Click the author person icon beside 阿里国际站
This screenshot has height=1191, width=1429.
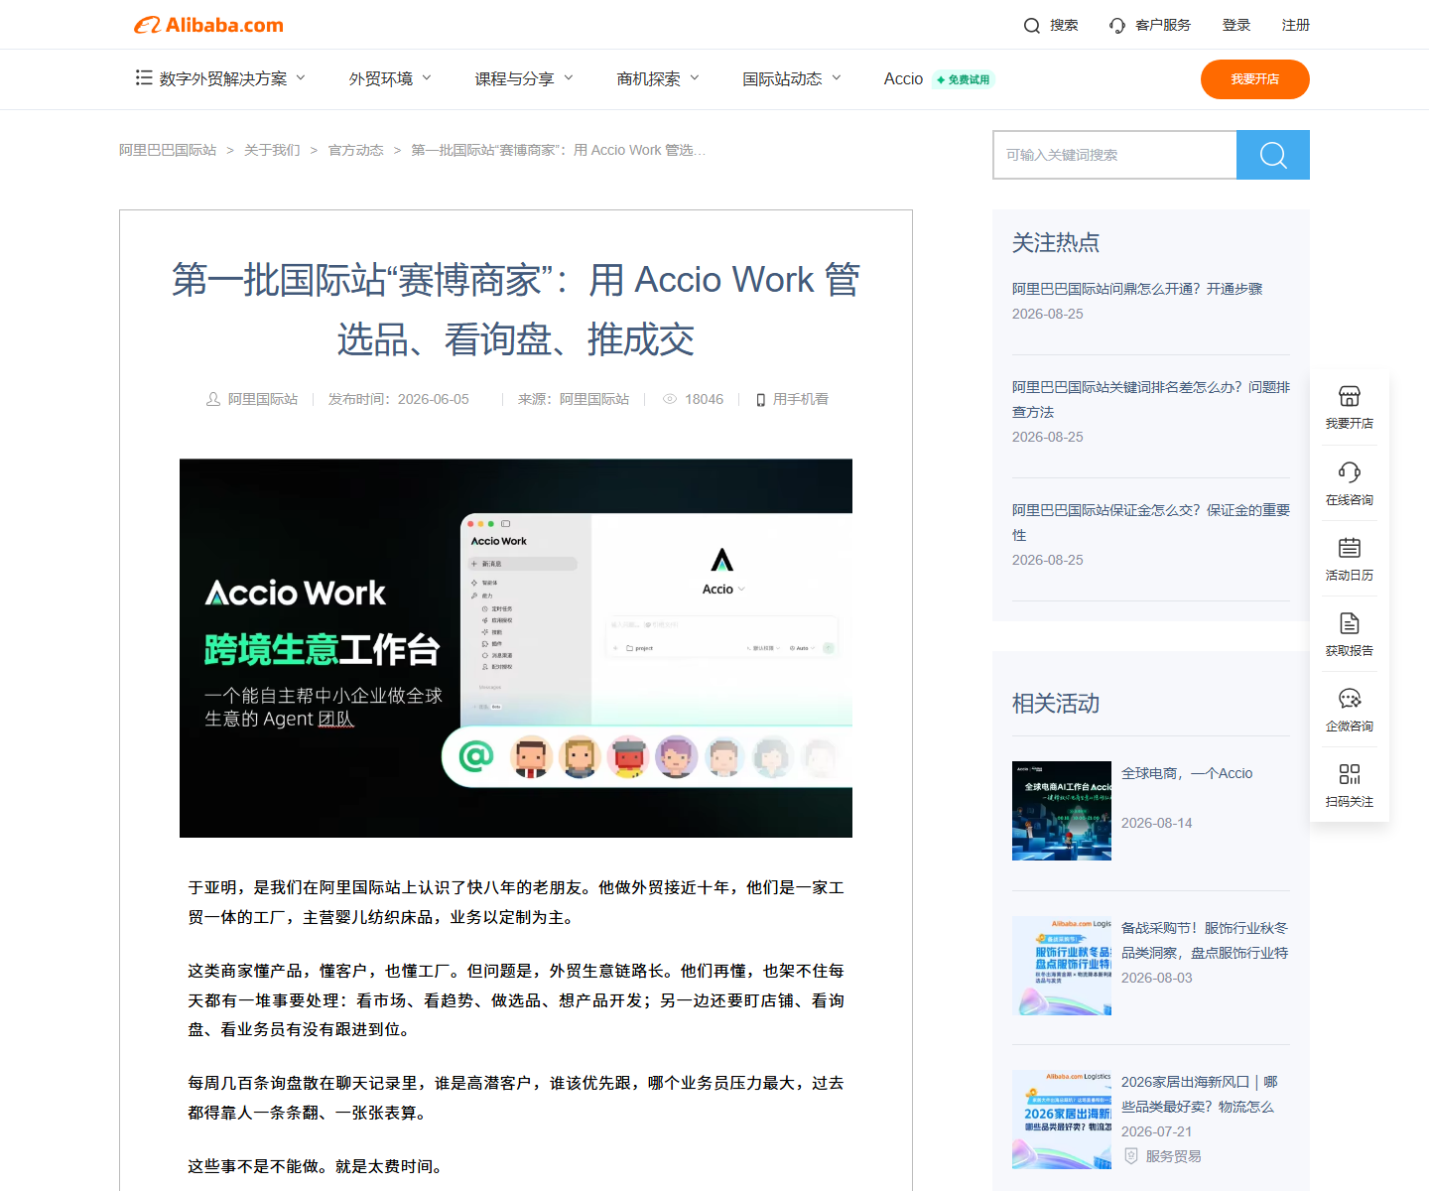tap(213, 399)
